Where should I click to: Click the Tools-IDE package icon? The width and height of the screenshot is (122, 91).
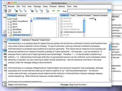[11, 32]
